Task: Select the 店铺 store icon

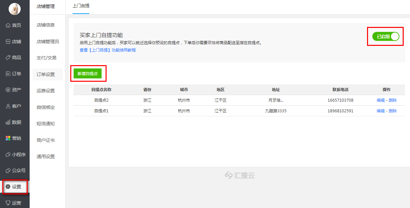Action: tap(7, 41)
